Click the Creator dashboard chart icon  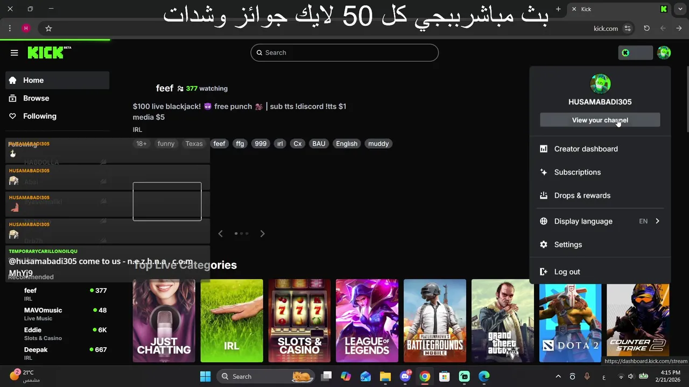point(544,149)
